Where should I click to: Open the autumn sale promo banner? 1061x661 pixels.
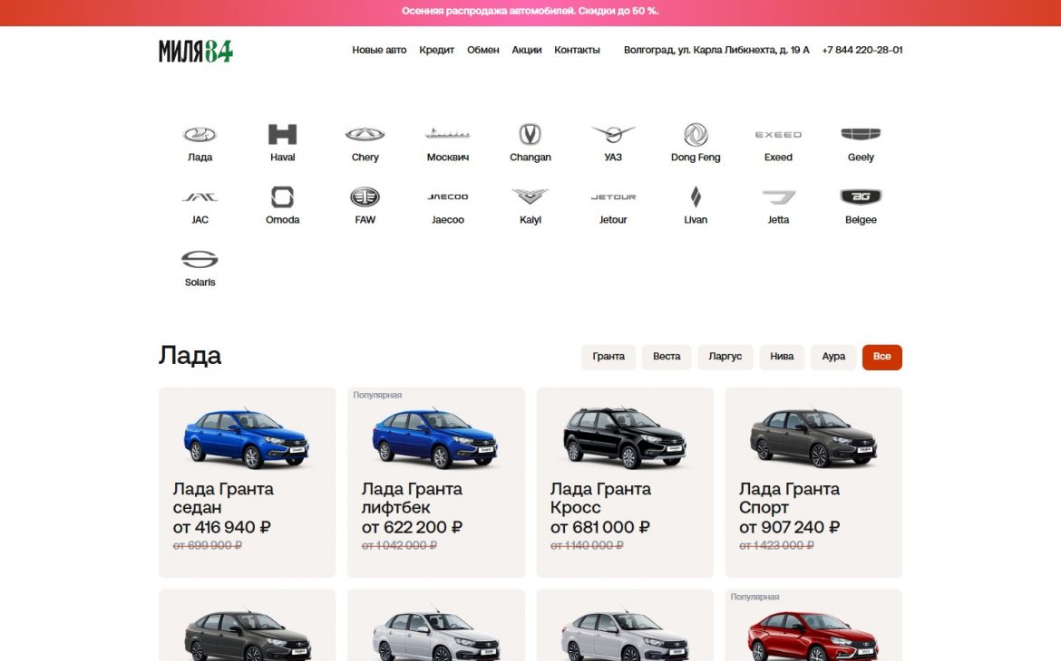coord(530,12)
